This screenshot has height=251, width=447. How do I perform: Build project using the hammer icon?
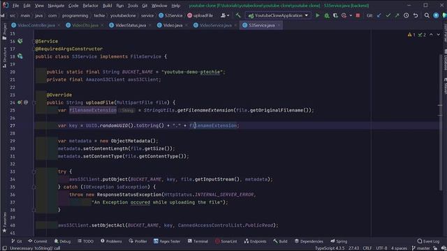238,15
